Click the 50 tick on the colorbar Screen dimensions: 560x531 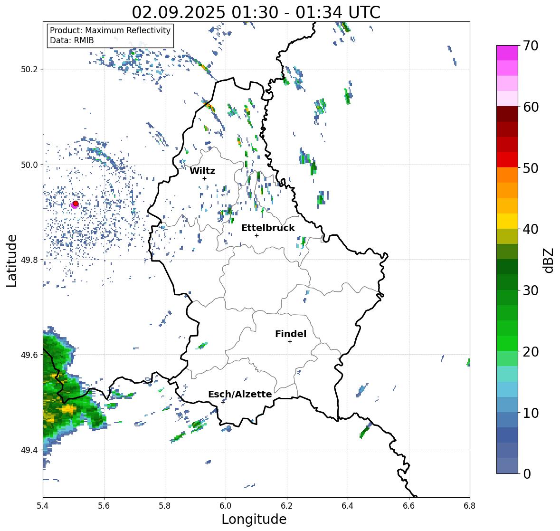coord(531,168)
